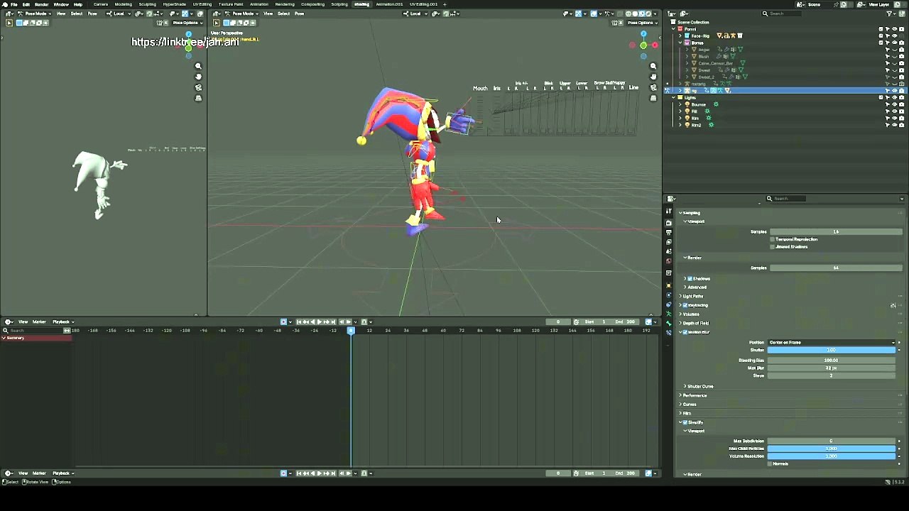Click the pan hand gizmo in right viewport
Viewport: 909px width, 511px height.
tap(653, 77)
